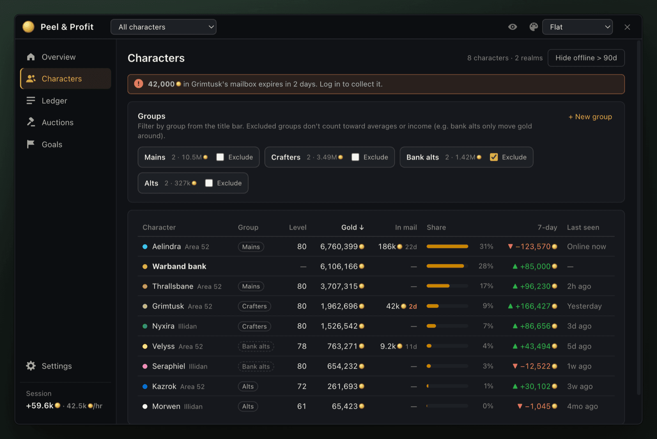
Task: Toggle the eye visibility icon in title bar
Action: click(512, 27)
